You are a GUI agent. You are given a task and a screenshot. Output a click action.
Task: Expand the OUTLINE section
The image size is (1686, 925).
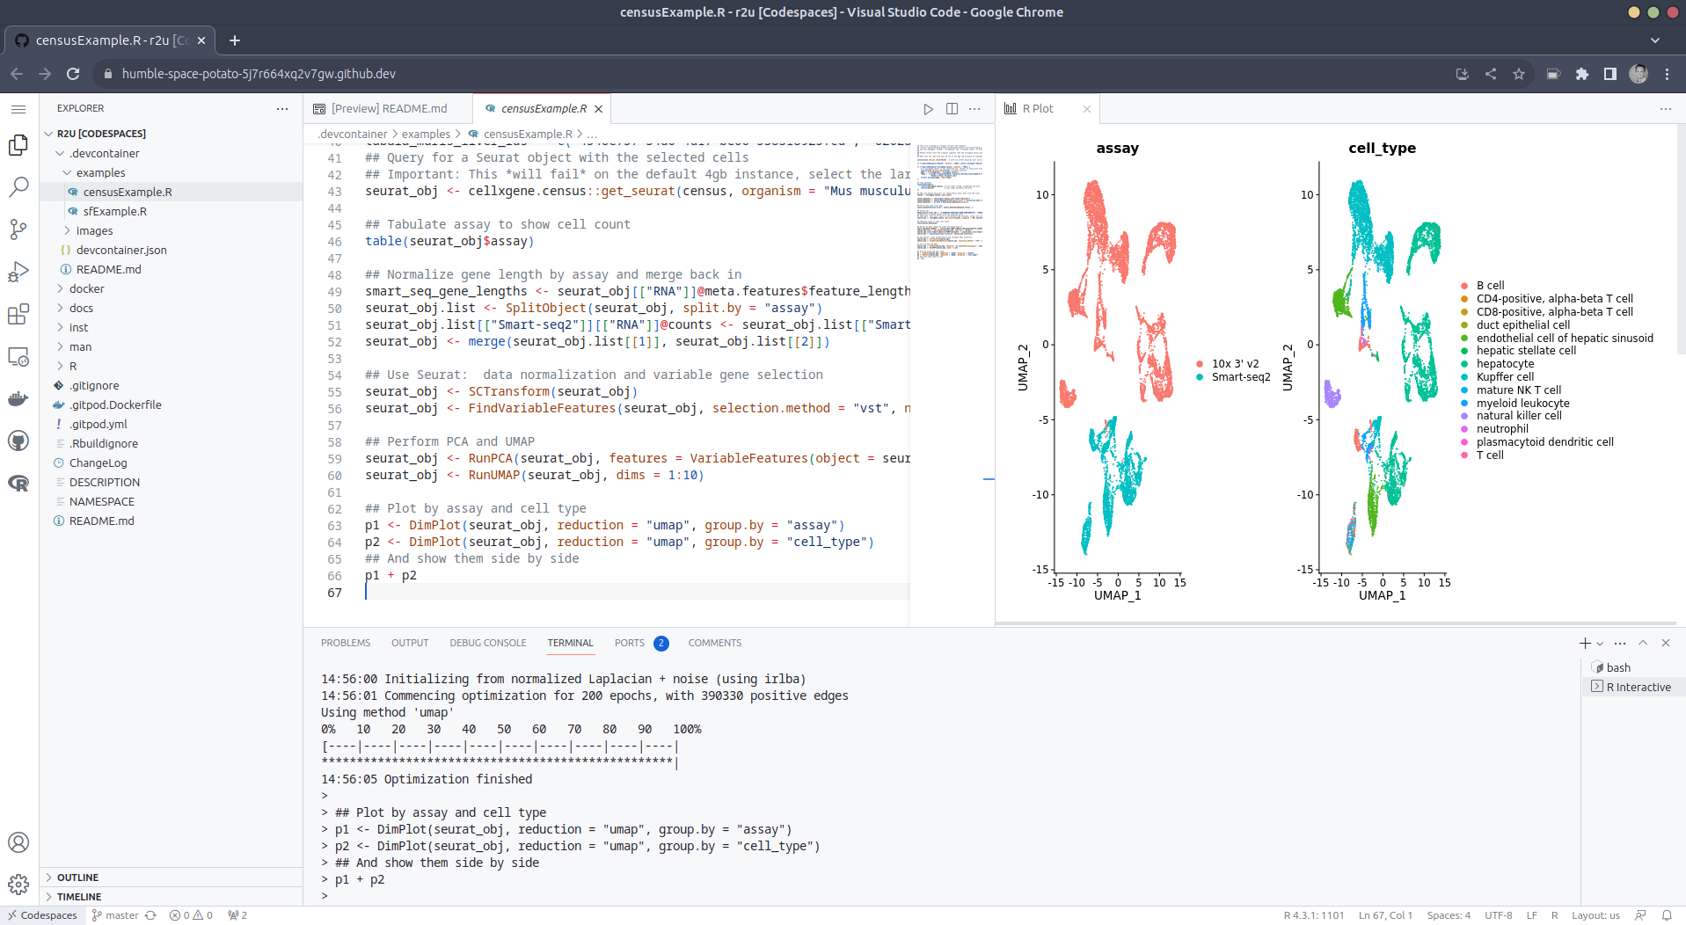(77, 878)
